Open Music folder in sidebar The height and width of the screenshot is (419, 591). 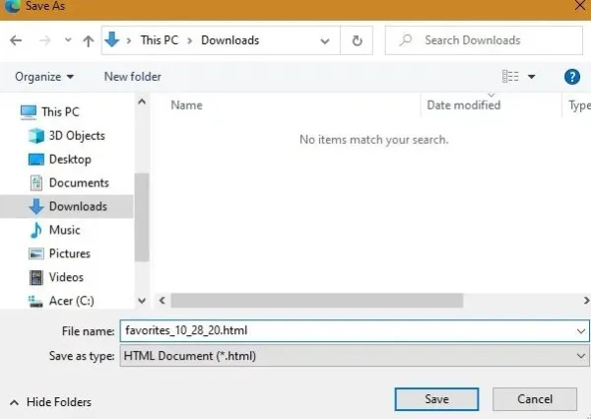coord(56,230)
